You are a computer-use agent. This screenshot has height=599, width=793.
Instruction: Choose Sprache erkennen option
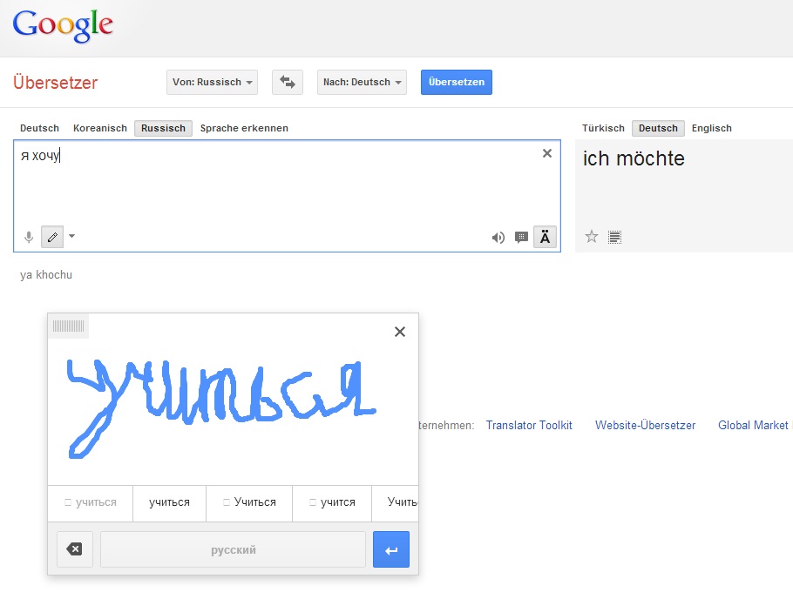point(244,128)
